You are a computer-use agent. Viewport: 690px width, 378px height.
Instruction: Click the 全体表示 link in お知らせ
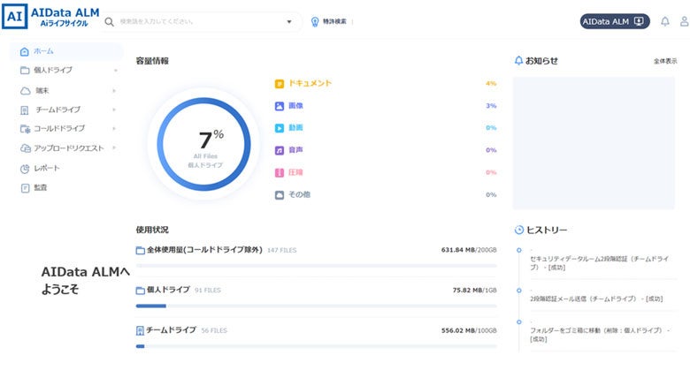(665, 61)
